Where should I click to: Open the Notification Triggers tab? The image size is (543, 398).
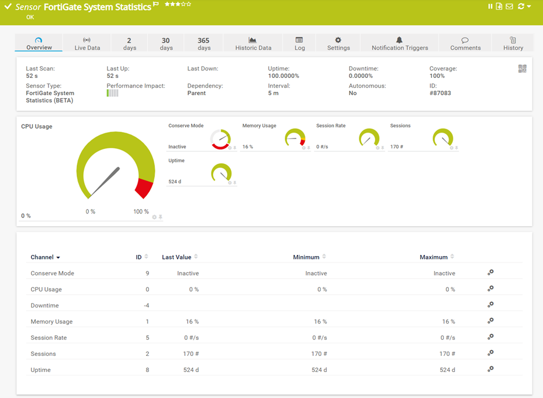tap(399, 44)
